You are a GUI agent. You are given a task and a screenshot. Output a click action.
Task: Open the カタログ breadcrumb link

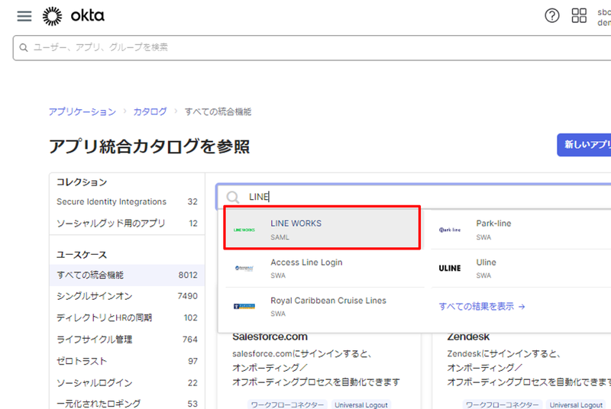coord(150,111)
